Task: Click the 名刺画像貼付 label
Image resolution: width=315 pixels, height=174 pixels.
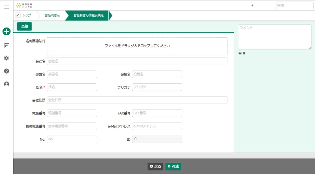Action: pyautogui.click(x=36, y=41)
